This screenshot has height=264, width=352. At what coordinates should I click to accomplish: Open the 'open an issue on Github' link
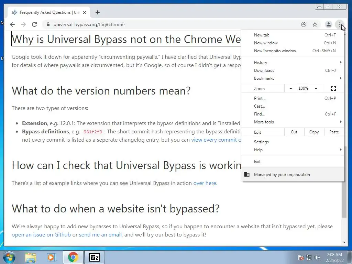pyautogui.click(x=41, y=235)
